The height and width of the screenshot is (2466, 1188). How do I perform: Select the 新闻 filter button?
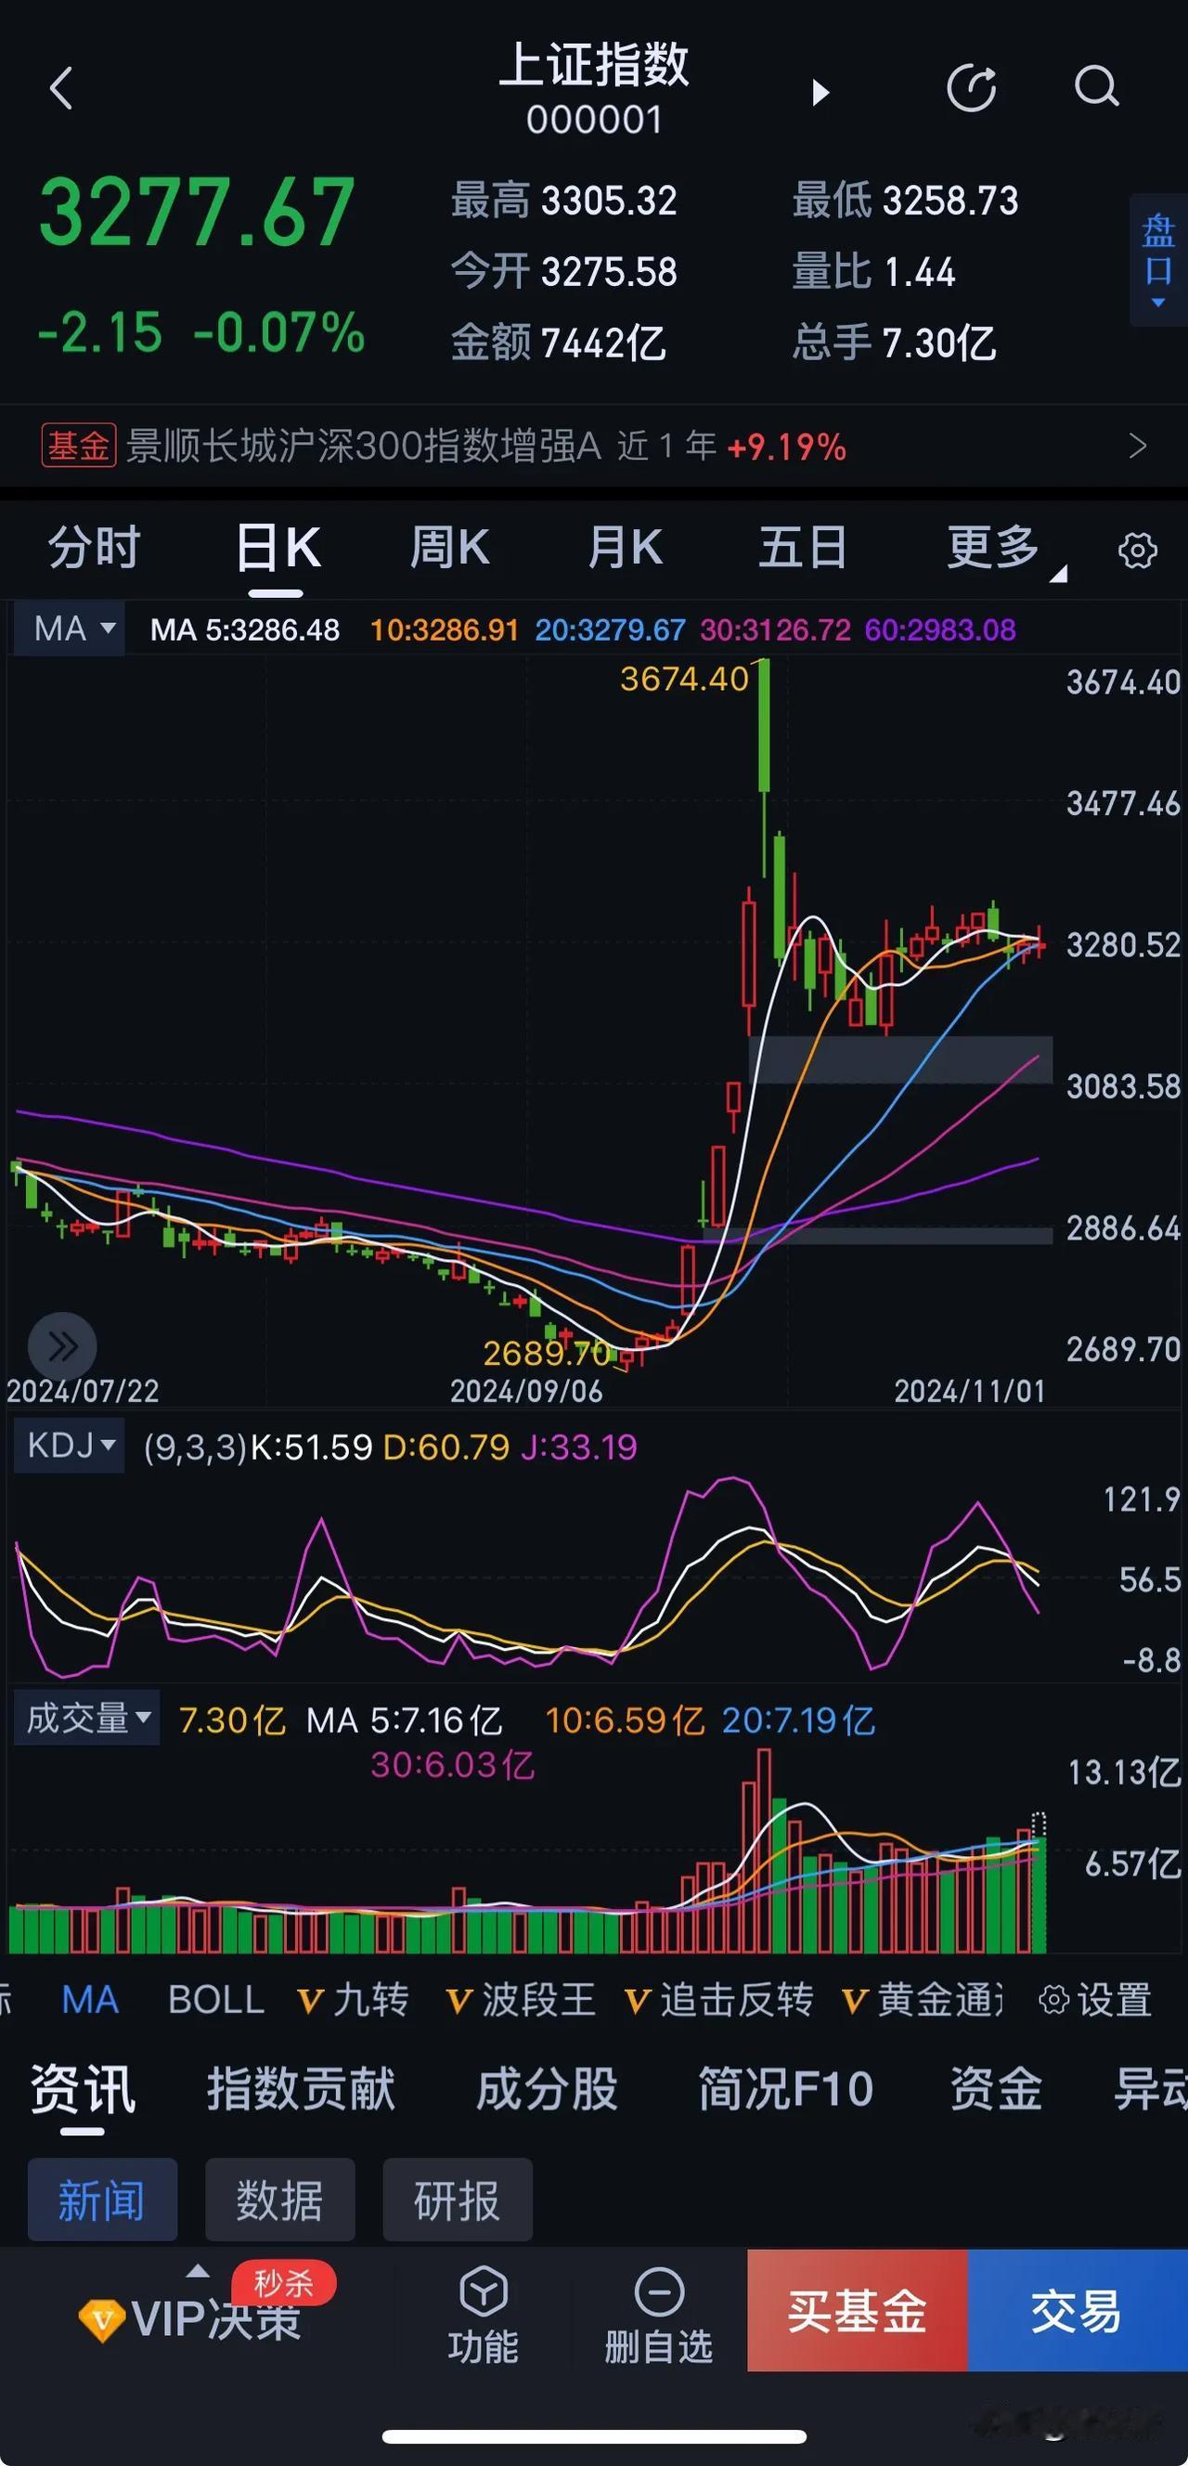point(102,2200)
